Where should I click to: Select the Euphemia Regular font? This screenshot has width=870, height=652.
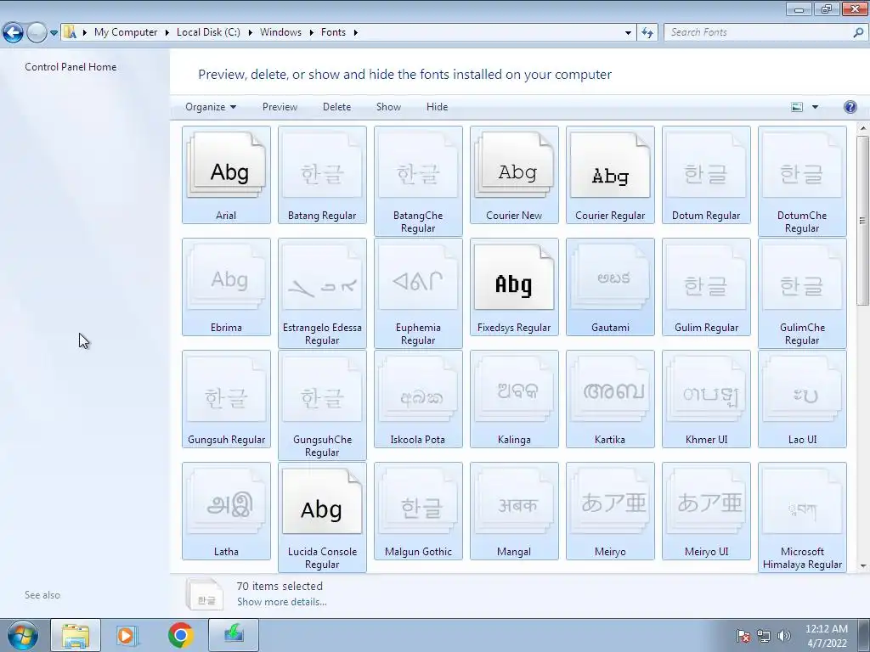pyautogui.click(x=418, y=293)
